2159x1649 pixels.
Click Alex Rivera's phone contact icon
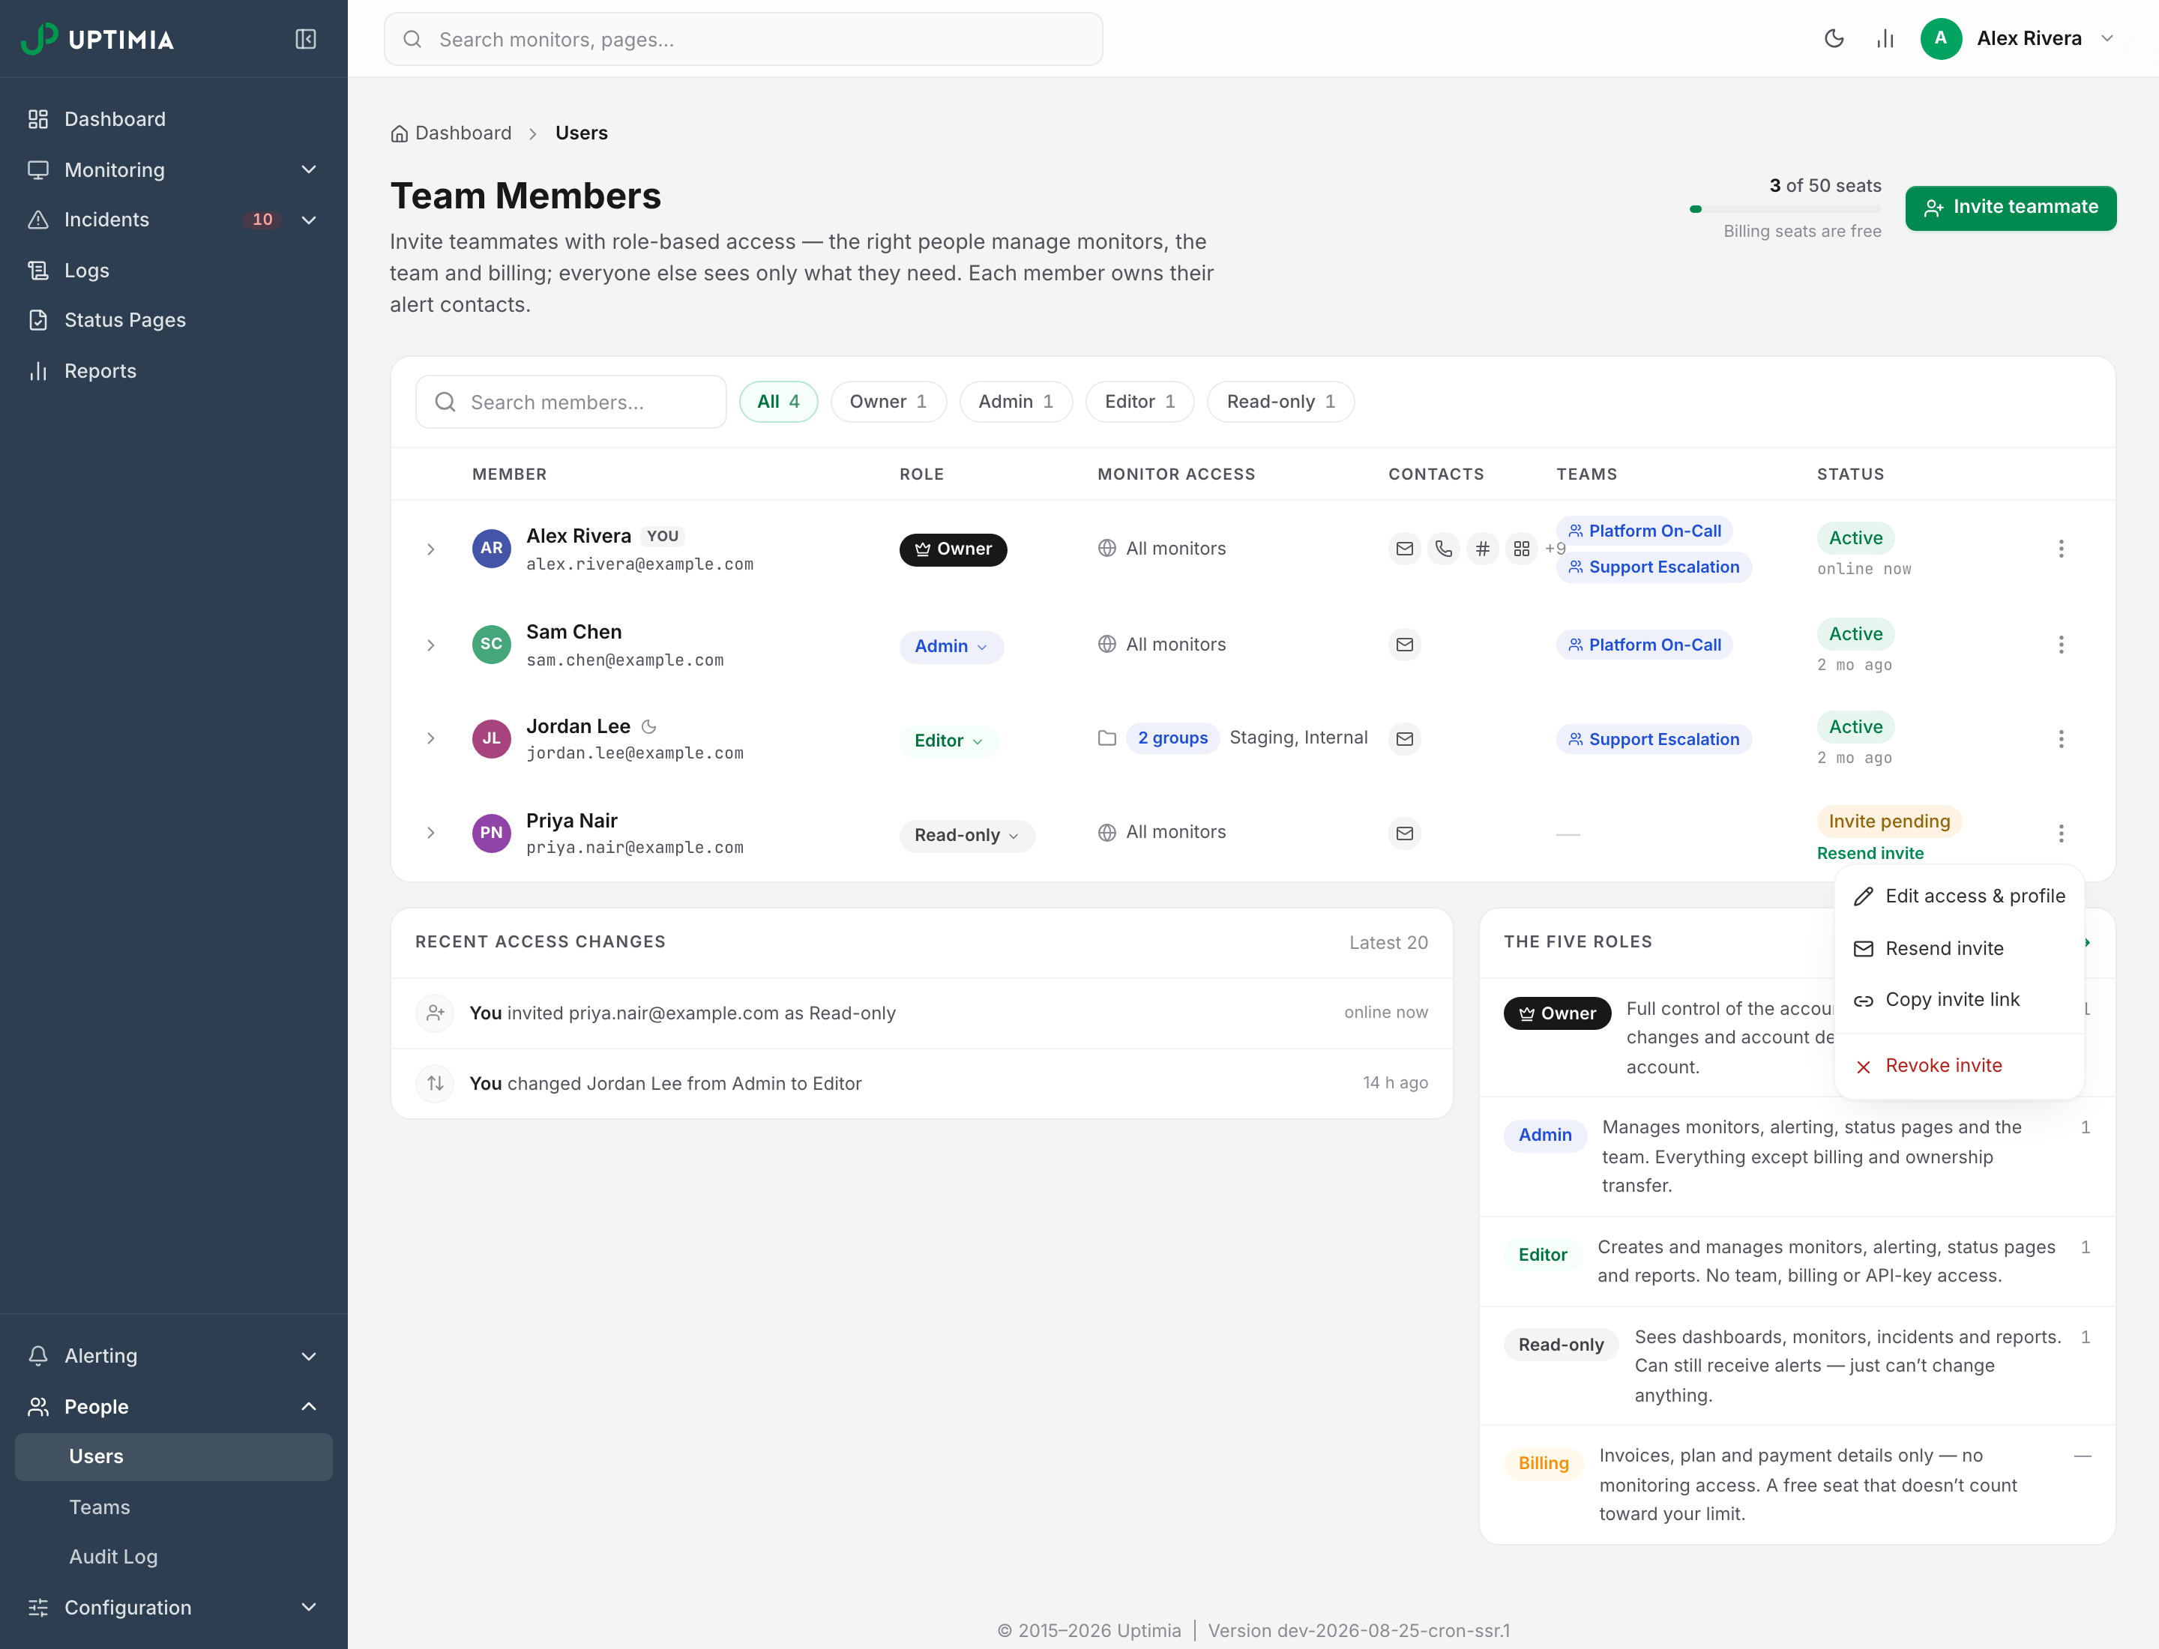point(1443,549)
